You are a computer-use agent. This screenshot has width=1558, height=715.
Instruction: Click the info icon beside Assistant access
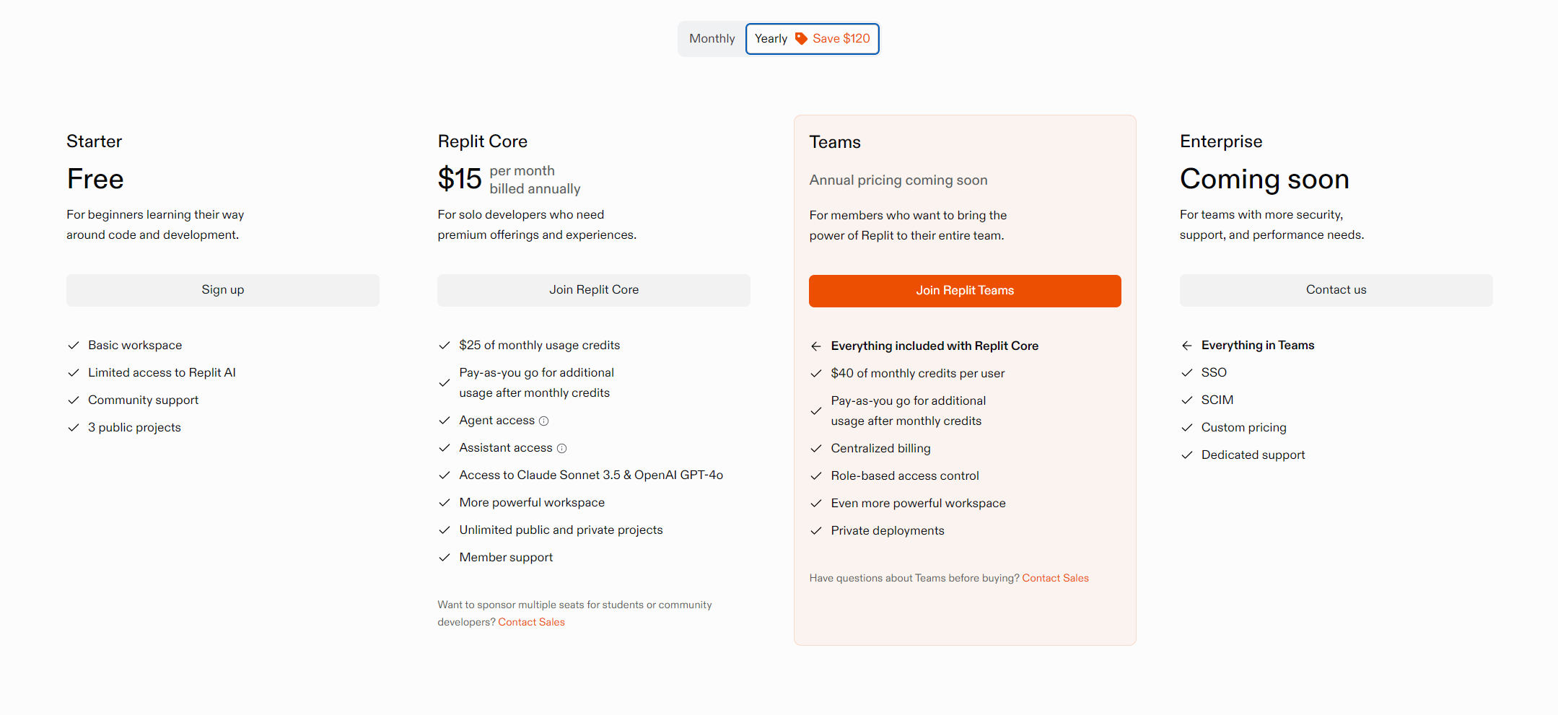click(x=562, y=448)
